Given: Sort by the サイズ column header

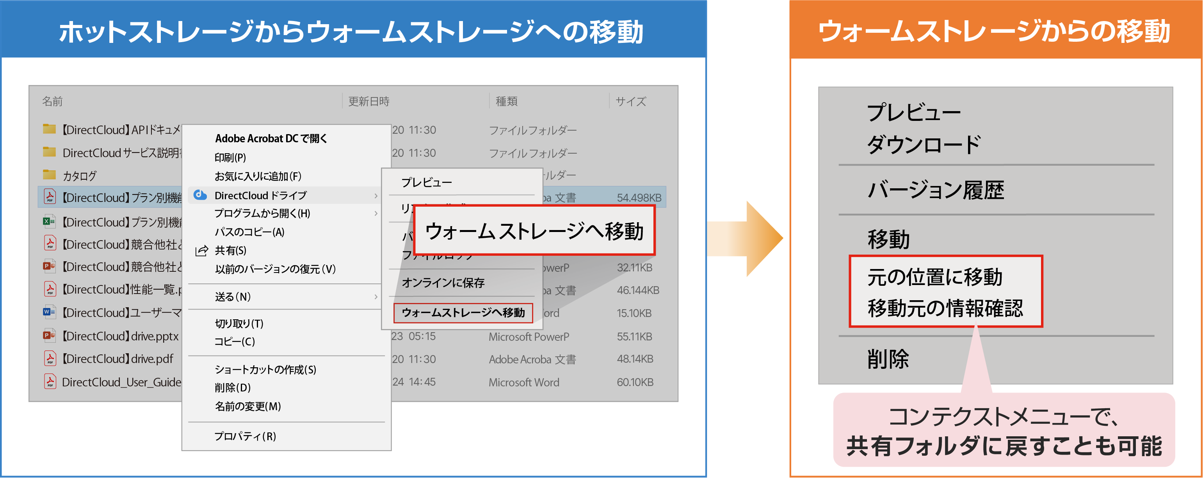Looking at the screenshot, I should (630, 101).
